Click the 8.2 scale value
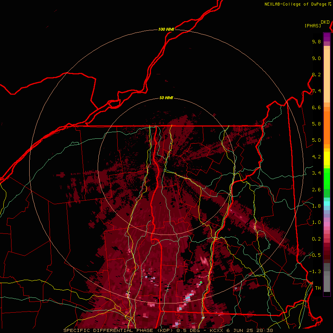 tap(316, 74)
